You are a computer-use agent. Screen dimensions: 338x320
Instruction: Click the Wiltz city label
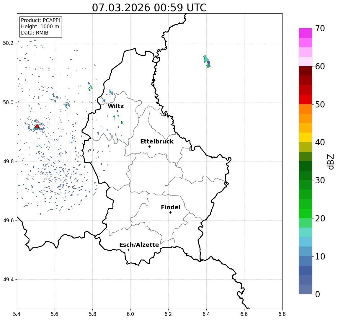coord(116,106)
